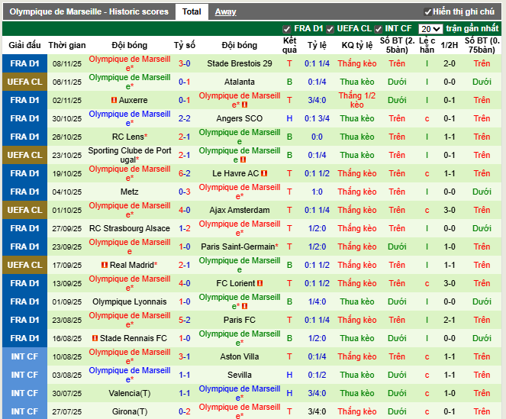Click red card icon beside FC Lorient

point(259,283)
